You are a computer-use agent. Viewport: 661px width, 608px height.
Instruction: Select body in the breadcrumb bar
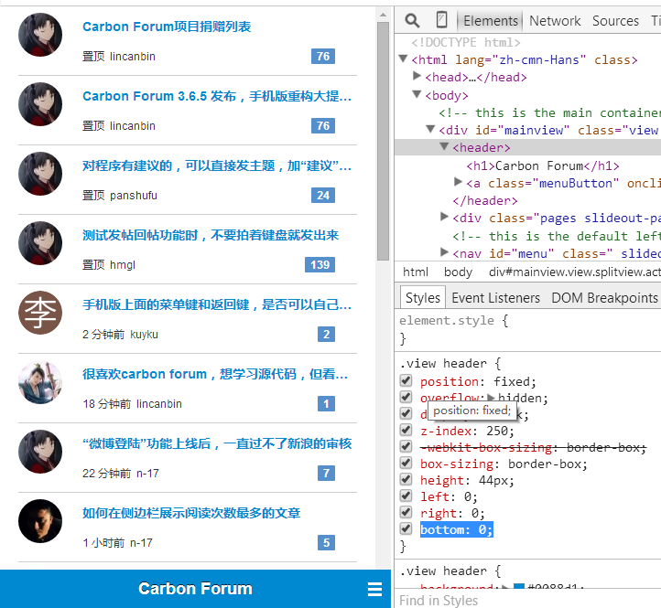point(458,272)
